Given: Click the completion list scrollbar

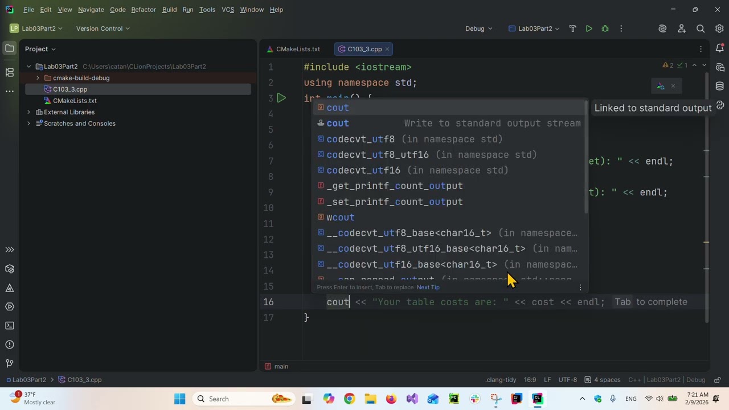Looking at the screenshot, I should pos(586,157).
